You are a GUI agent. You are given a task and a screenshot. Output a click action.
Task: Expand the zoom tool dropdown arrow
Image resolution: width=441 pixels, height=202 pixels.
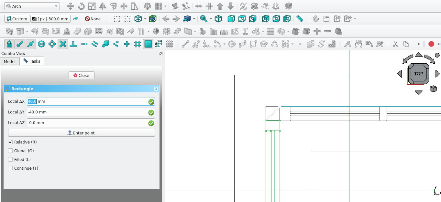tap(211, 19)
